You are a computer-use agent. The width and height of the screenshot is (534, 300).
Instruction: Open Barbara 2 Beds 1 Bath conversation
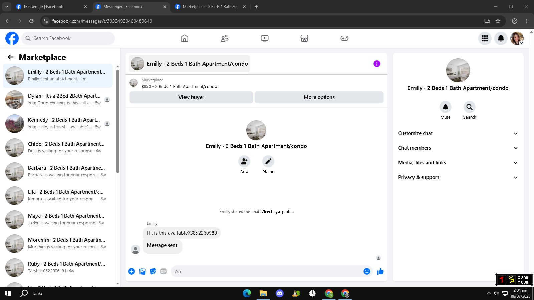57,172
